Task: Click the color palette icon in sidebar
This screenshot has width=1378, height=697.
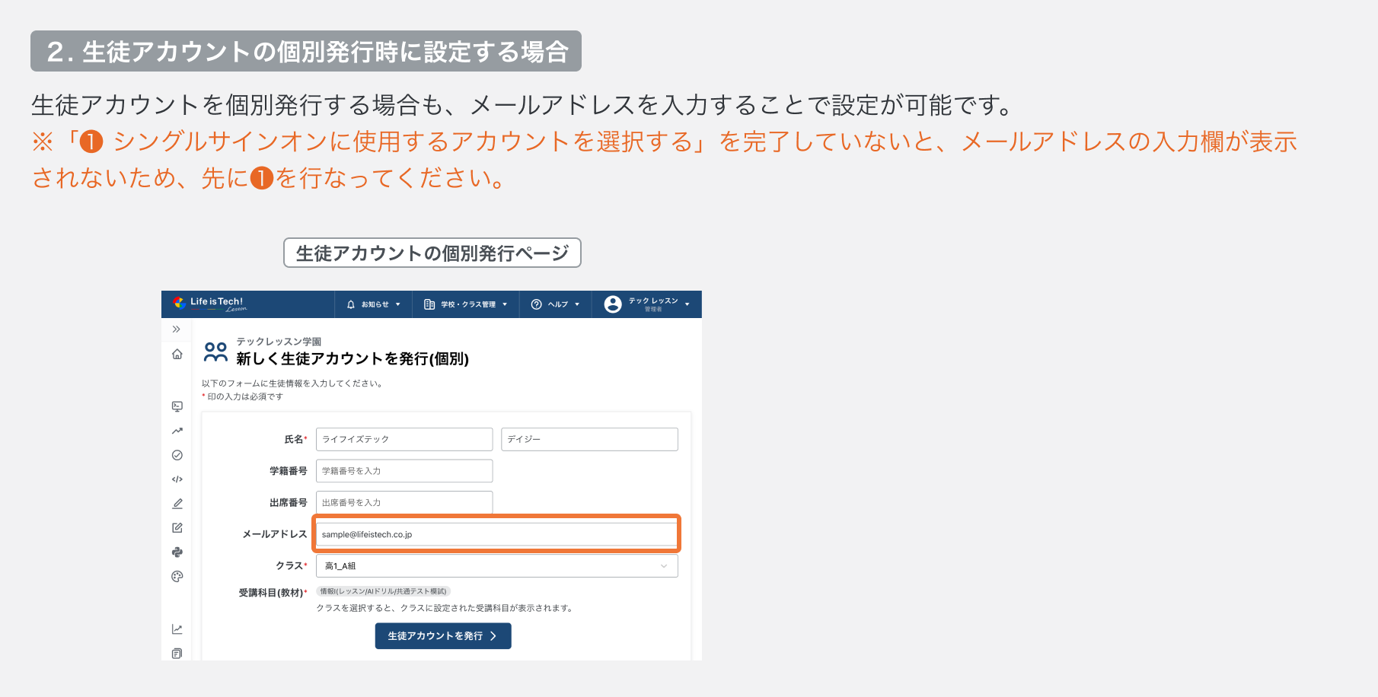Action: point(177,577)
